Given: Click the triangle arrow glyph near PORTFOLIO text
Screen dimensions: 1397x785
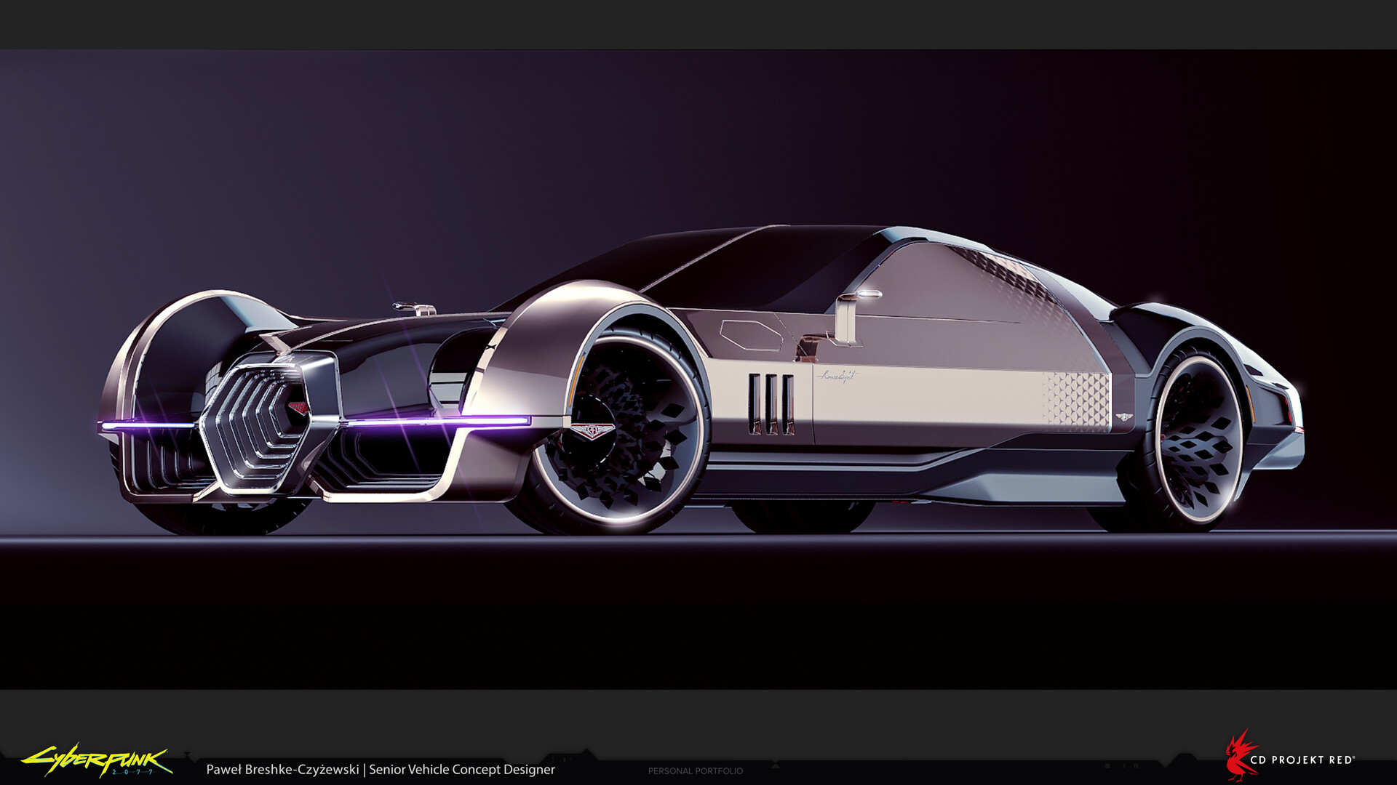Looking at the screenshot, I should pyautogui.click(x=776, y=762).
